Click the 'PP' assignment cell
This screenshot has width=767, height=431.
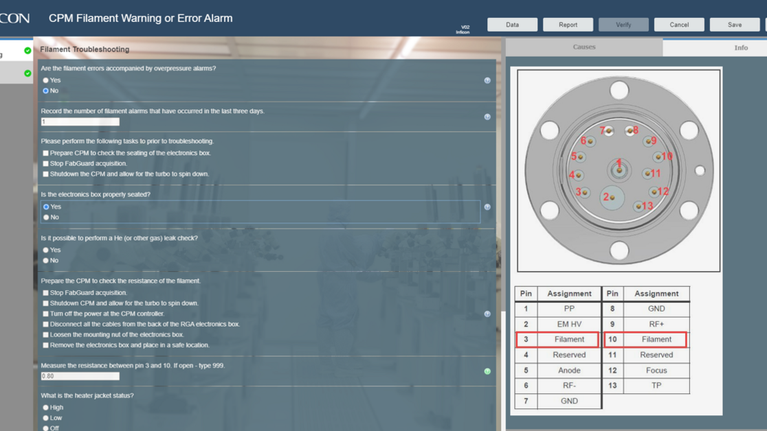569,309
